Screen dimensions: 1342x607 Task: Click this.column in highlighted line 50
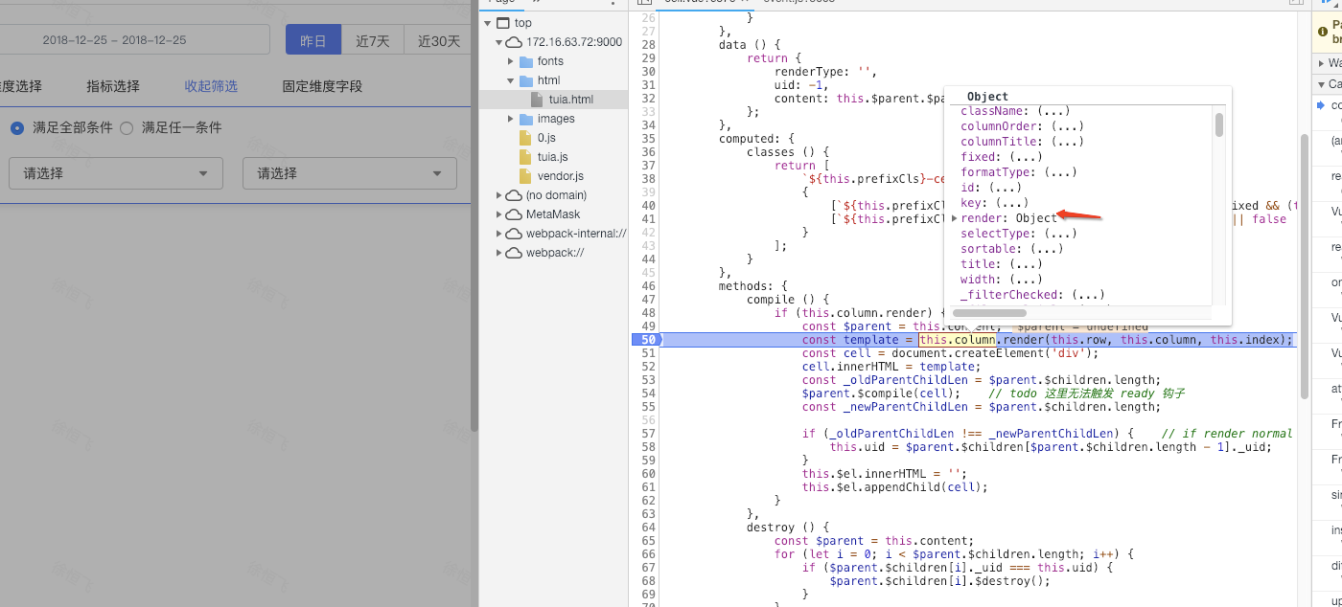point(958,340)
